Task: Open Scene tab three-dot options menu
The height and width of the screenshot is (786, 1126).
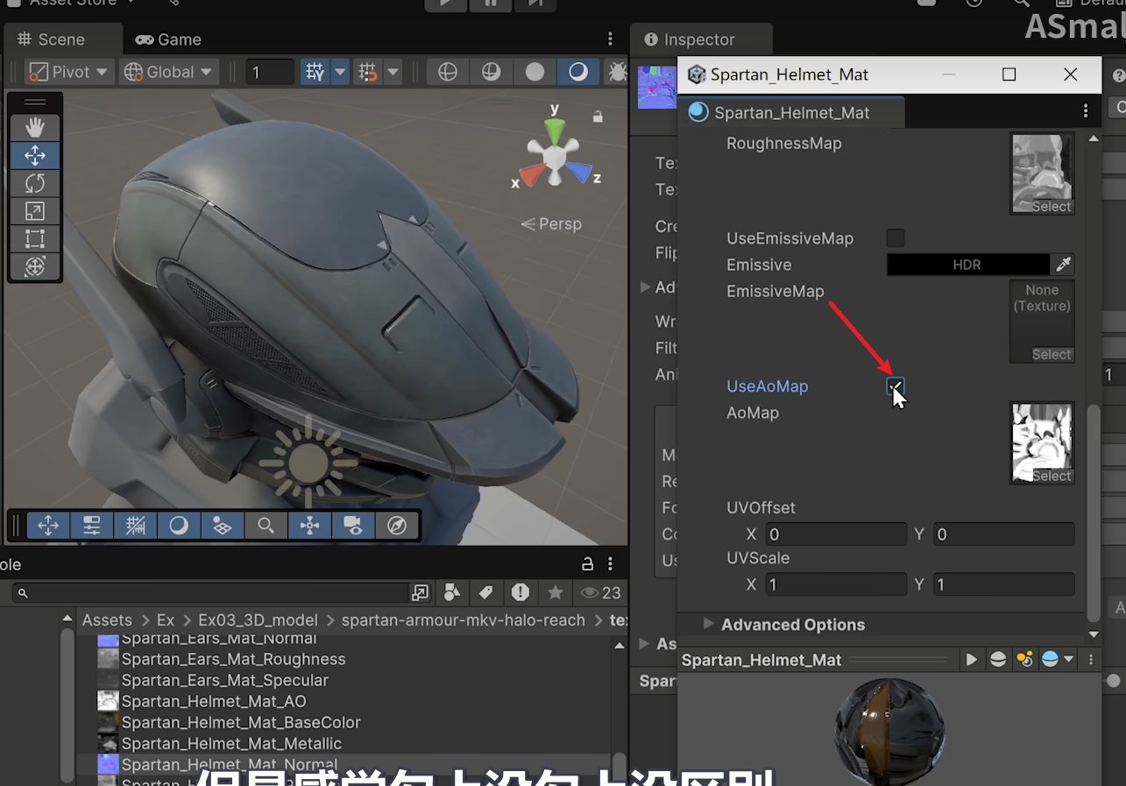Action: tap(611, 39)
